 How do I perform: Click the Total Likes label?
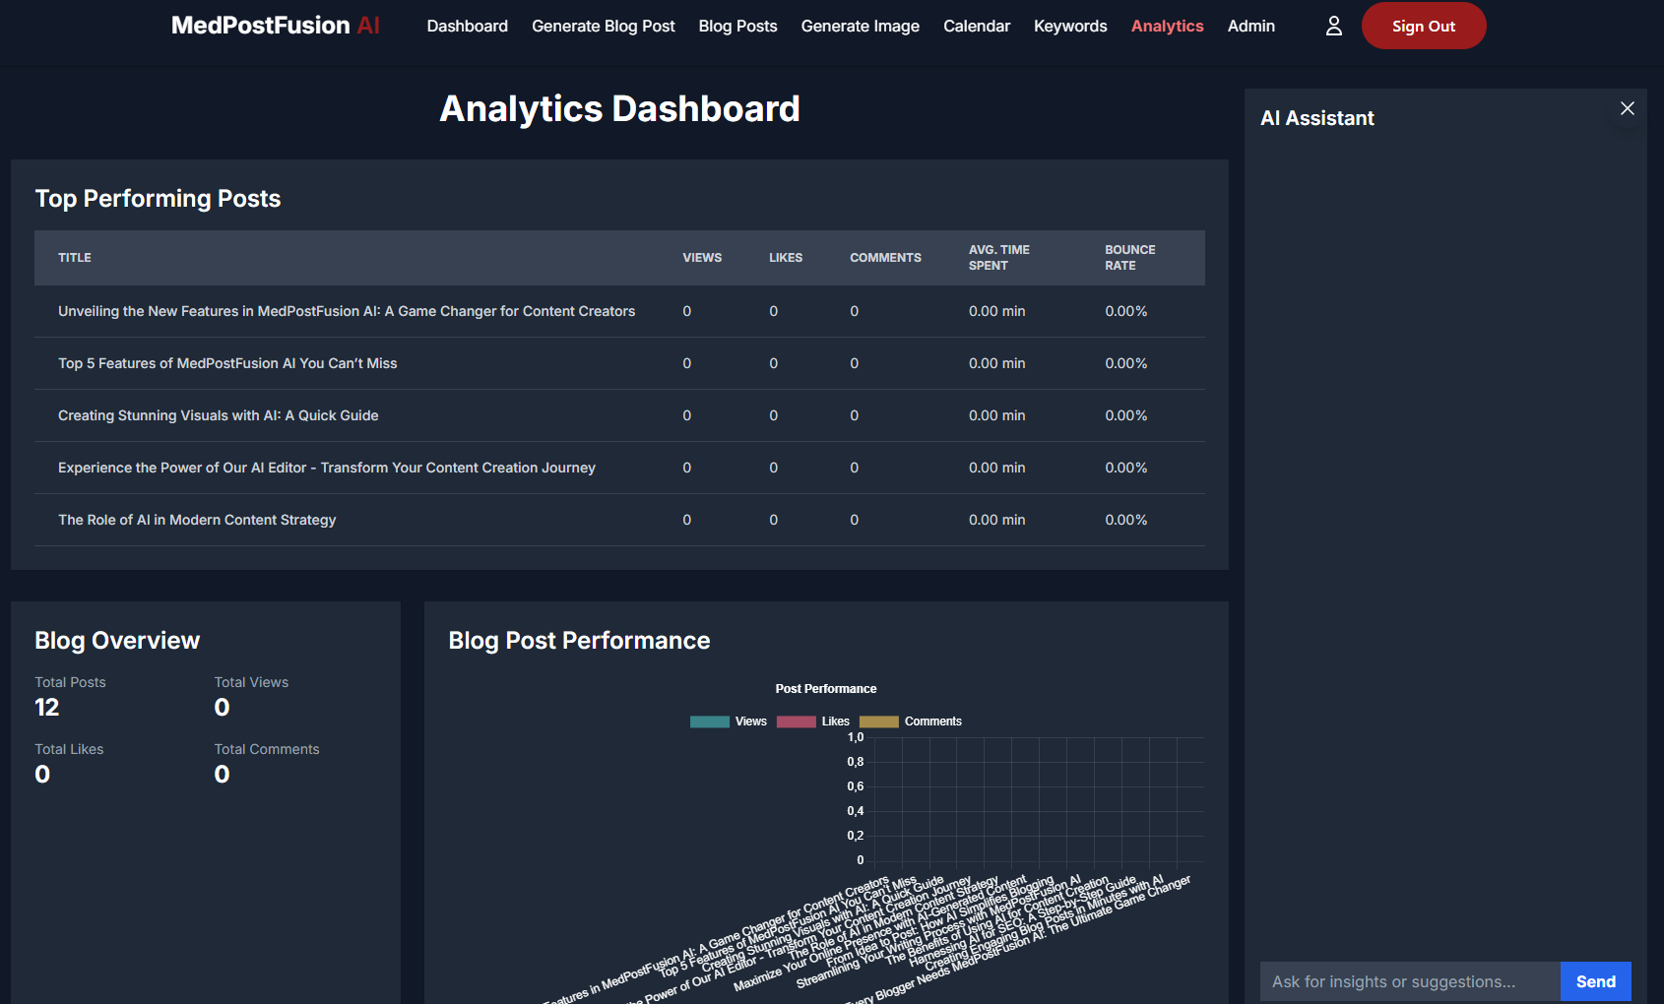click(69, 749)
